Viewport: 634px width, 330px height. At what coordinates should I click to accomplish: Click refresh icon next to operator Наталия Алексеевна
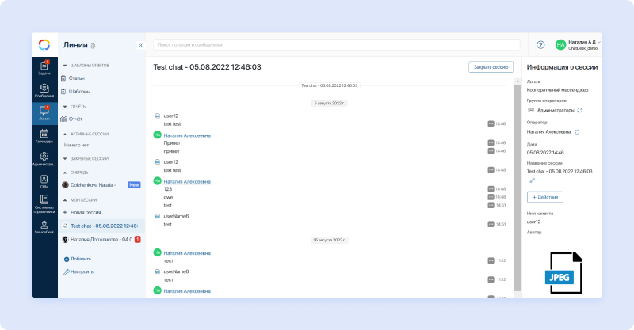[x=577, y=131]
